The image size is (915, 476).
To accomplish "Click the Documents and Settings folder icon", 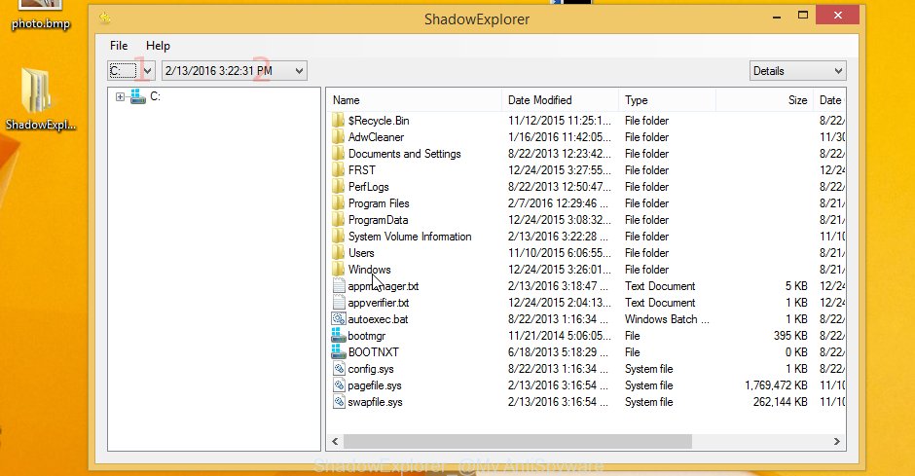I will 339,154.
